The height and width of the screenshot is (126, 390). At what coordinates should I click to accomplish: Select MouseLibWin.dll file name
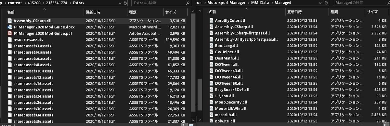[230, 109]
